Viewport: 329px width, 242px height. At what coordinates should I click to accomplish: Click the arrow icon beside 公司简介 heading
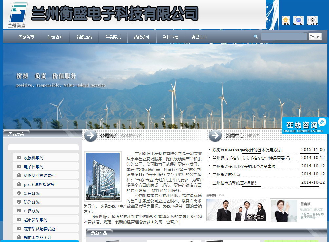click(x=90, y=135)
